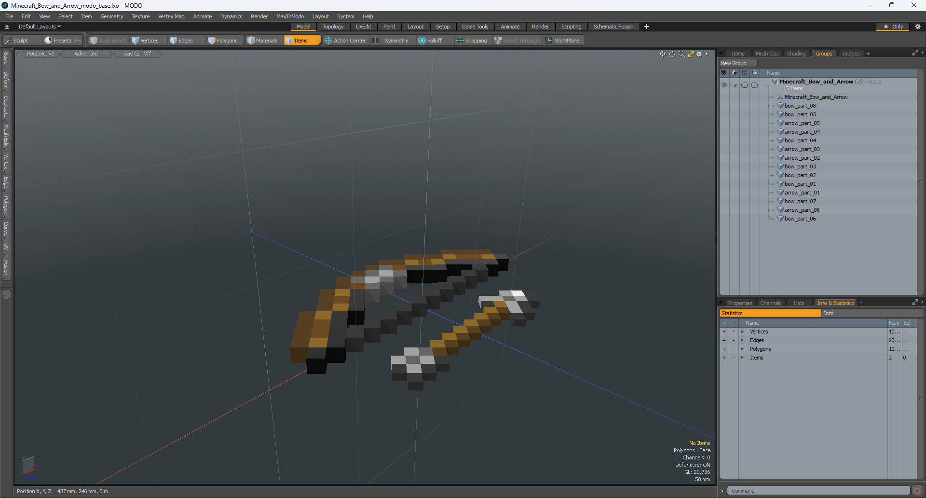The height and width of the screenshot is (498, 926).
Task: Toggle the Only star option
Action: pyautogui.click(x=893, y=27)
